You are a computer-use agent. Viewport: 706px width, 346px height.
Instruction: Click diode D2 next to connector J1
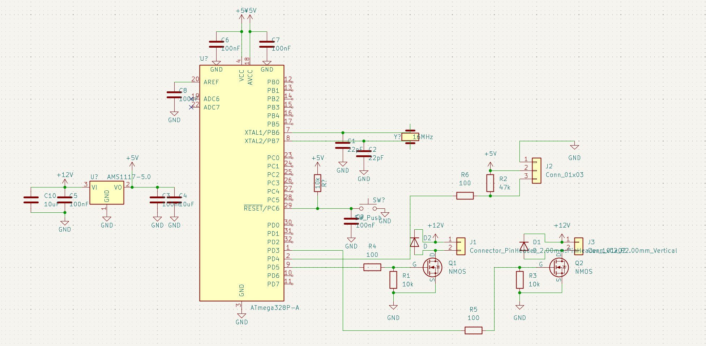414,242
